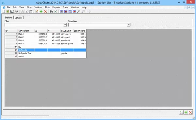Click the green plus icon in the toolbar
Viewport: 196px width, 120px height.
41,11
